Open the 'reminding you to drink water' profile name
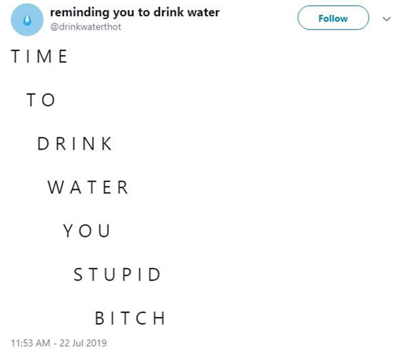This screenshot has height=356, width=402. (x=135, y=12)
